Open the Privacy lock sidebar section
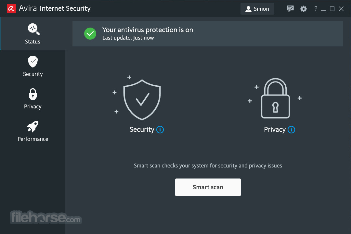 pyautogui.click(x=33, y=99)
